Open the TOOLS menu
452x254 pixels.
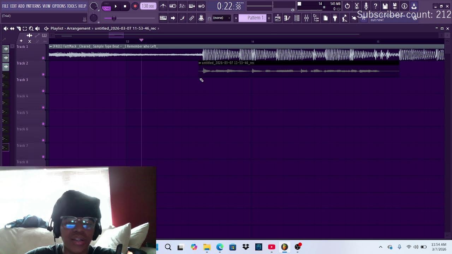(72, 6)
